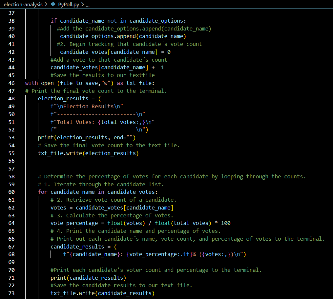Screen dimensions: 333x299
Task: Click the f"\nElection Results\n" string
Action: [x=87, y=106]
